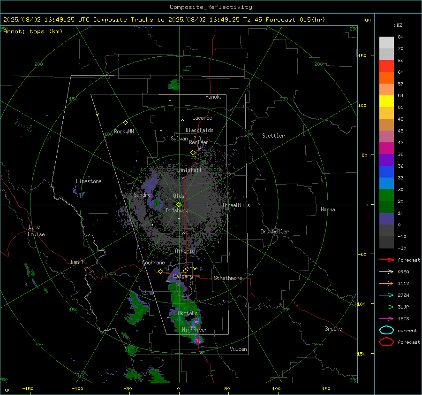Click the Cochrane city label

[x=153, y=263]
